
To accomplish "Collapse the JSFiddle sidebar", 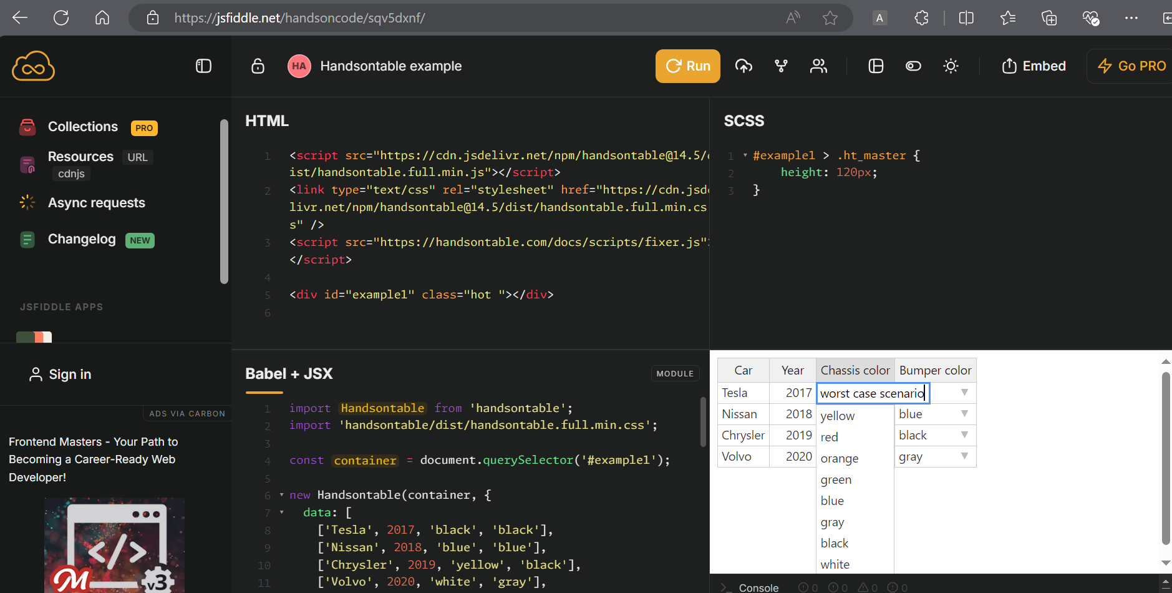I will point(203,66).
